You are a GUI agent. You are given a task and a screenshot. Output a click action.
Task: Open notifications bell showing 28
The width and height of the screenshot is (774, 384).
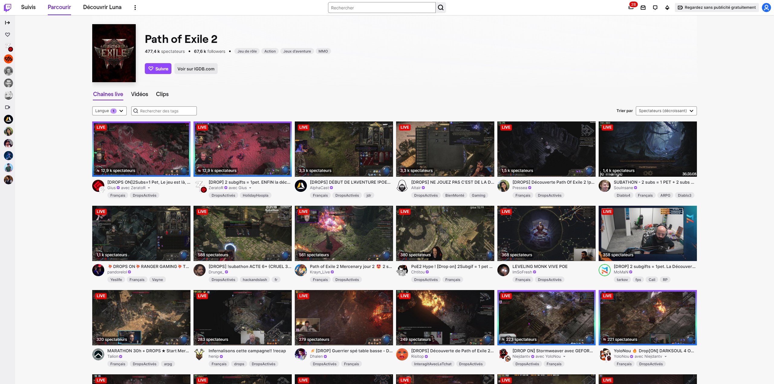[x=631, y=7]
